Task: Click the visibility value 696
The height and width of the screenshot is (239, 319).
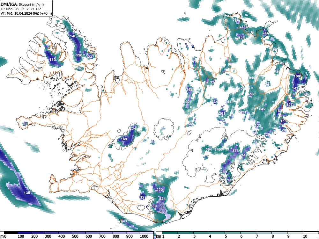Action: (306, 94)
